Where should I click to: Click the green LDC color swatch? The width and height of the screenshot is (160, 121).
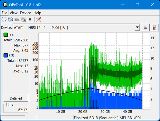pyautogui.click(x=6, y=35)
